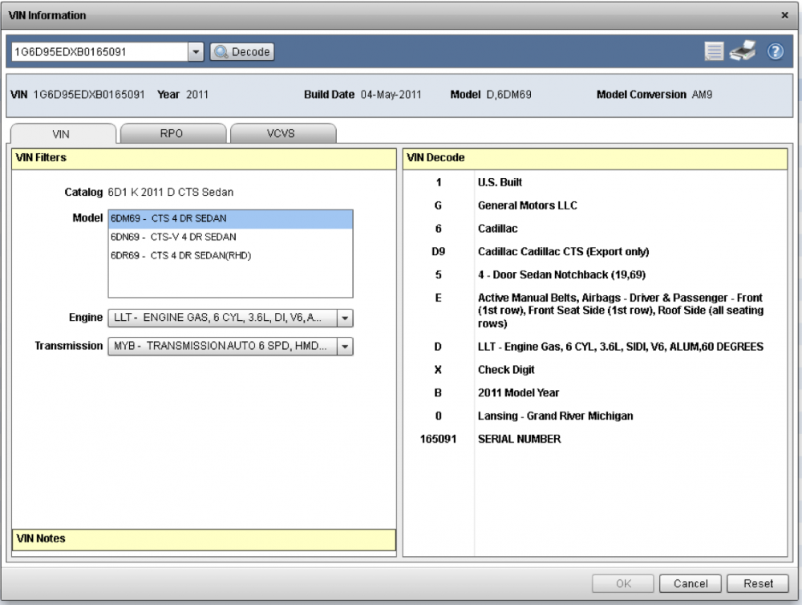Expand the Transmission dropdown
Image resolution: width=802 pixels, height=605 pixels.
(345, 347)
